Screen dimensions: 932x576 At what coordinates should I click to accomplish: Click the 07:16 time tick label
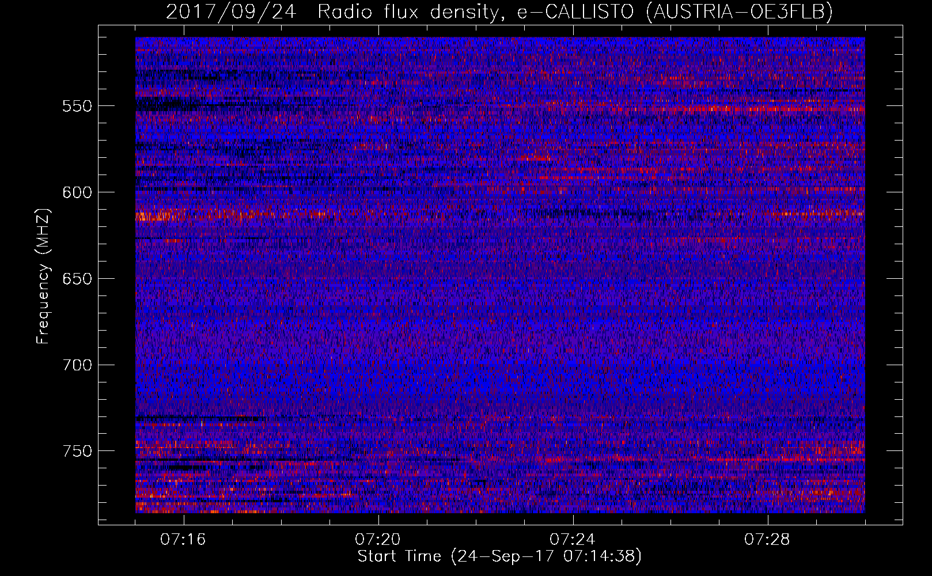click(x=183, y=540)
